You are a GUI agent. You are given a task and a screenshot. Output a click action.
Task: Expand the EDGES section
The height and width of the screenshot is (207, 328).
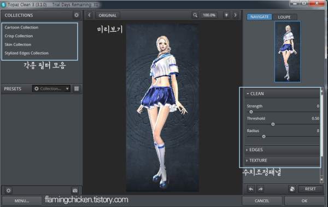pos(282,150)
